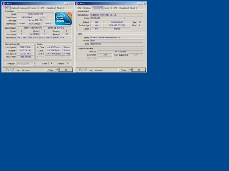
Task: Click the L1 Inst. 4 x 32 KBytes value
Action: [x=53, y=51]
